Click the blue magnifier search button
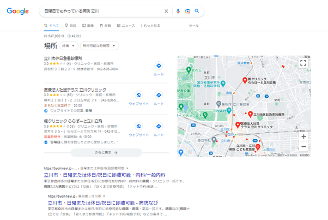The width and height of the screenshot is (328, 220). pos(197,11)
